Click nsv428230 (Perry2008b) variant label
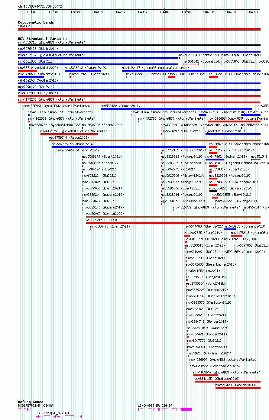 (38, 93)
